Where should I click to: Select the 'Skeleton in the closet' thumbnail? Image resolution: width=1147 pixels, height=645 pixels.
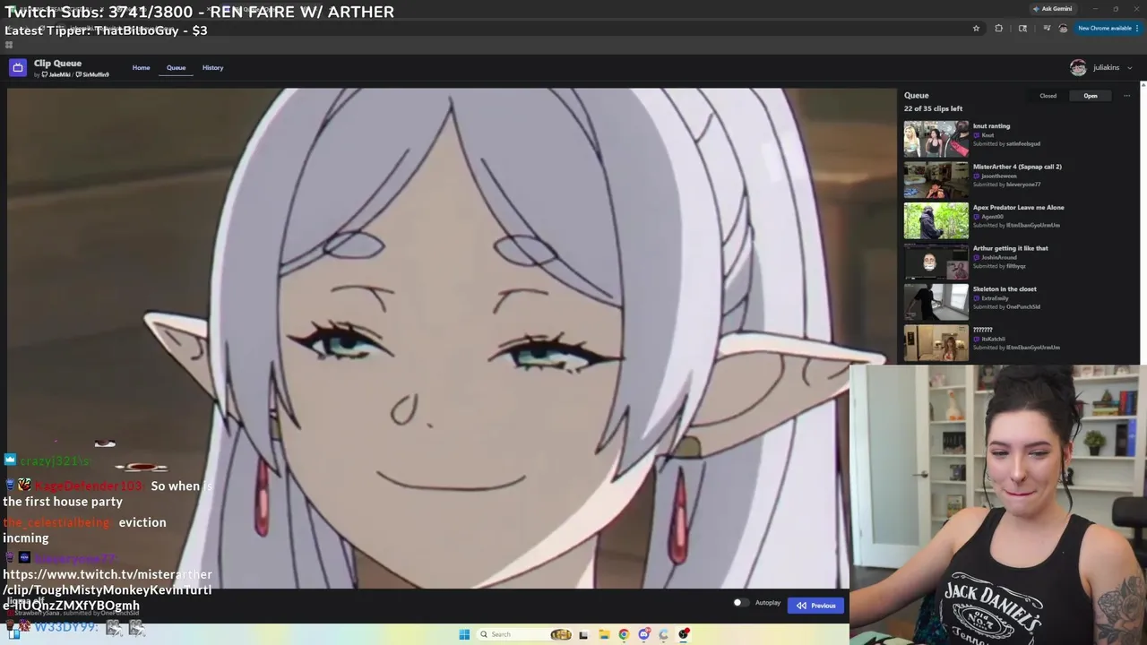point(936,303)
